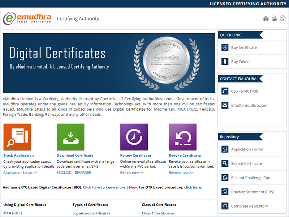Click the purple Renew Certificate clock icon
The image size is (289, 217).
pyautogui.click(x=134, y=137)
